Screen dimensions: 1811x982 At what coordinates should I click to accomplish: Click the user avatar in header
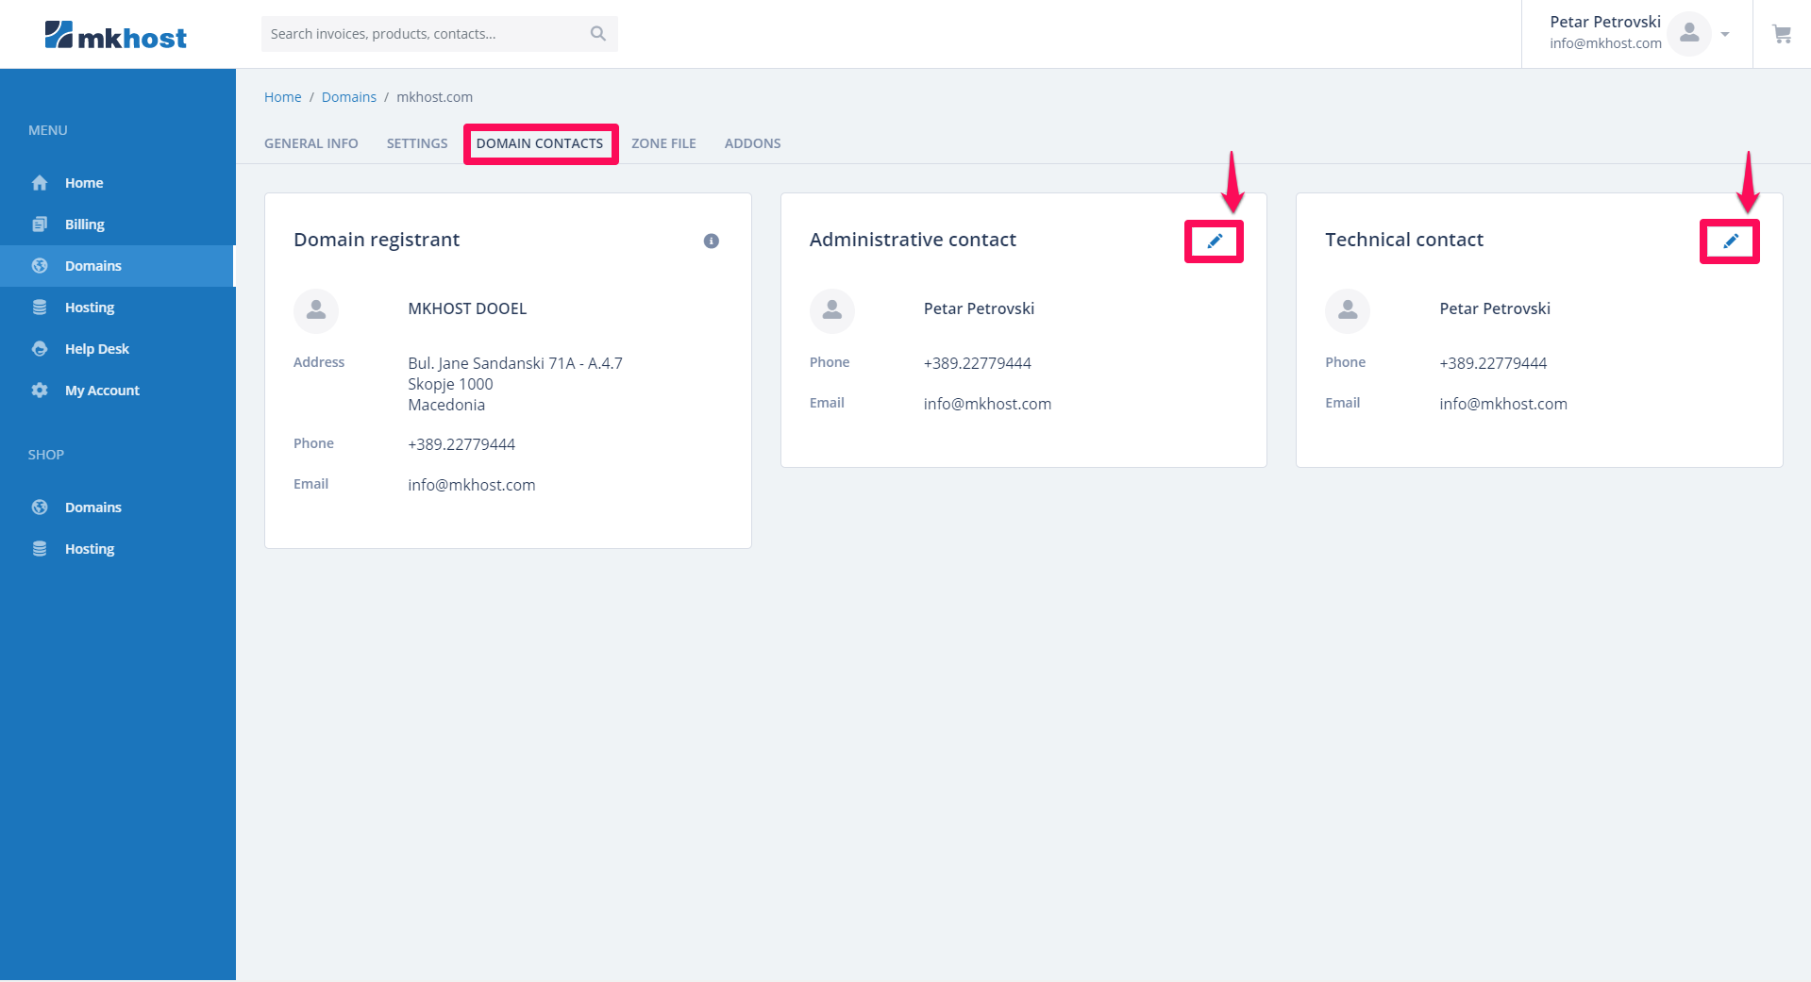pos(1689,34)
